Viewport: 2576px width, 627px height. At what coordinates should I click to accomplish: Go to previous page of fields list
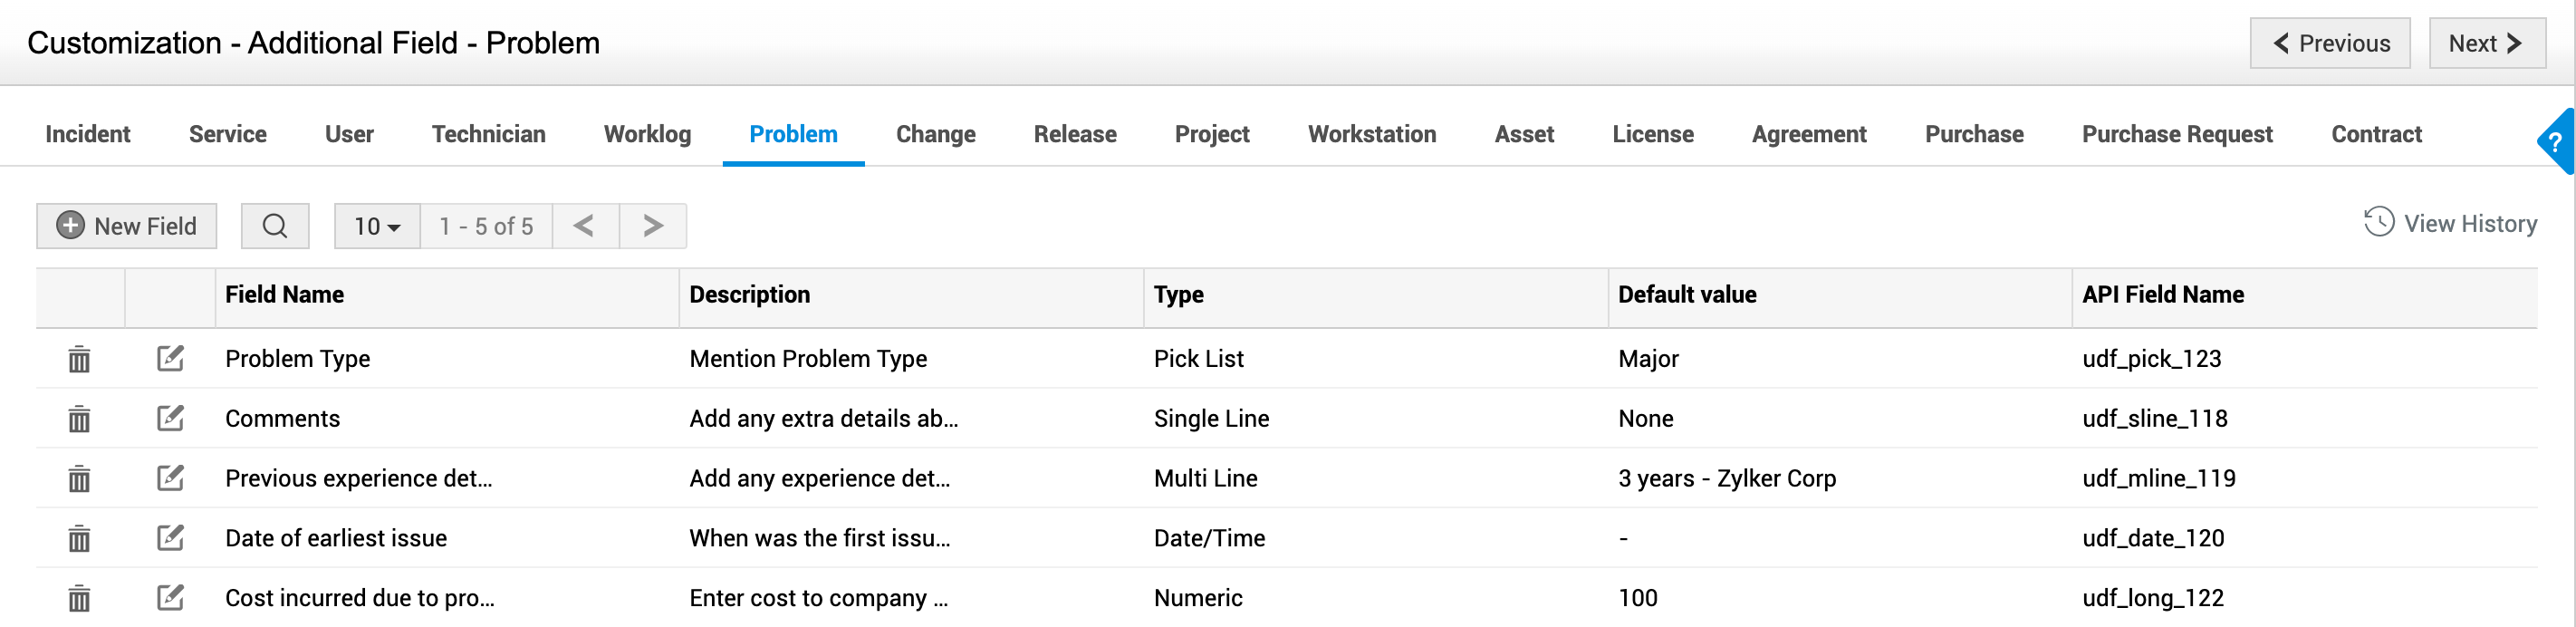pos(585,226)
